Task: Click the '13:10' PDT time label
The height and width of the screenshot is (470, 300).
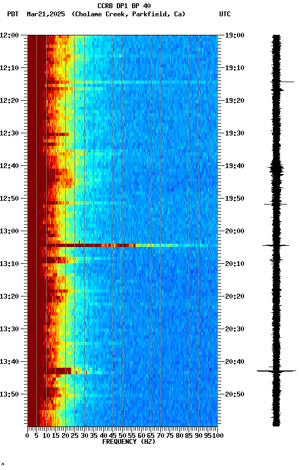Action: point(9,264)
